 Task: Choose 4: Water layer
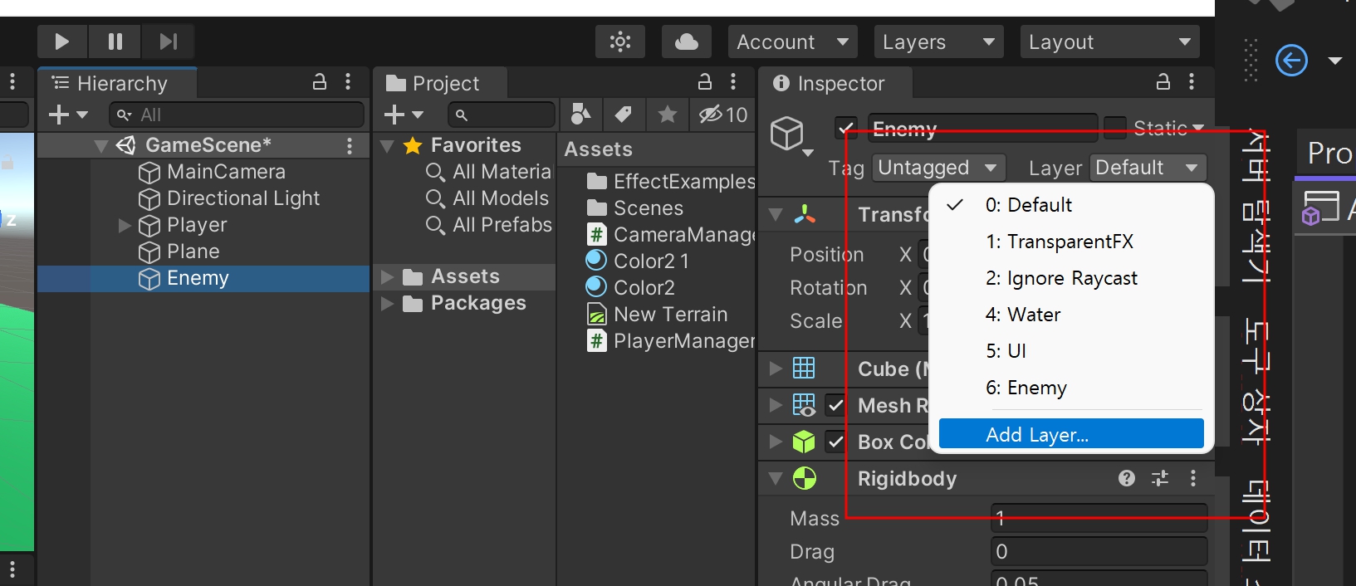pyautogui.click(x=1071, y=315)
